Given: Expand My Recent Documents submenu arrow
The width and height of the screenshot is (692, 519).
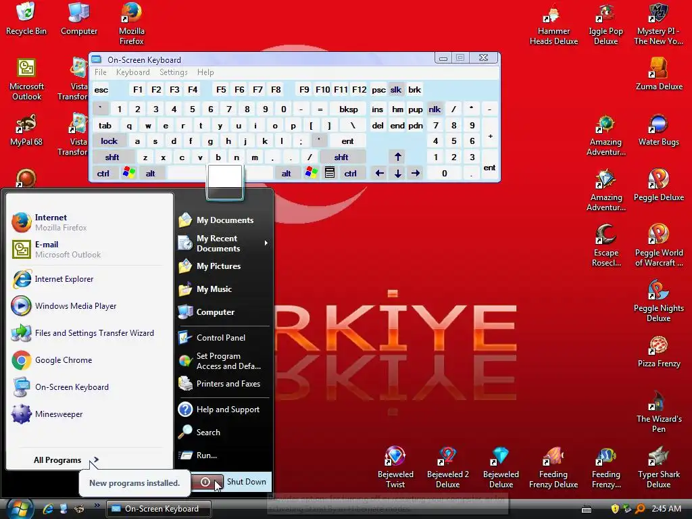Looking at the screenshot, I should [266, 243].
